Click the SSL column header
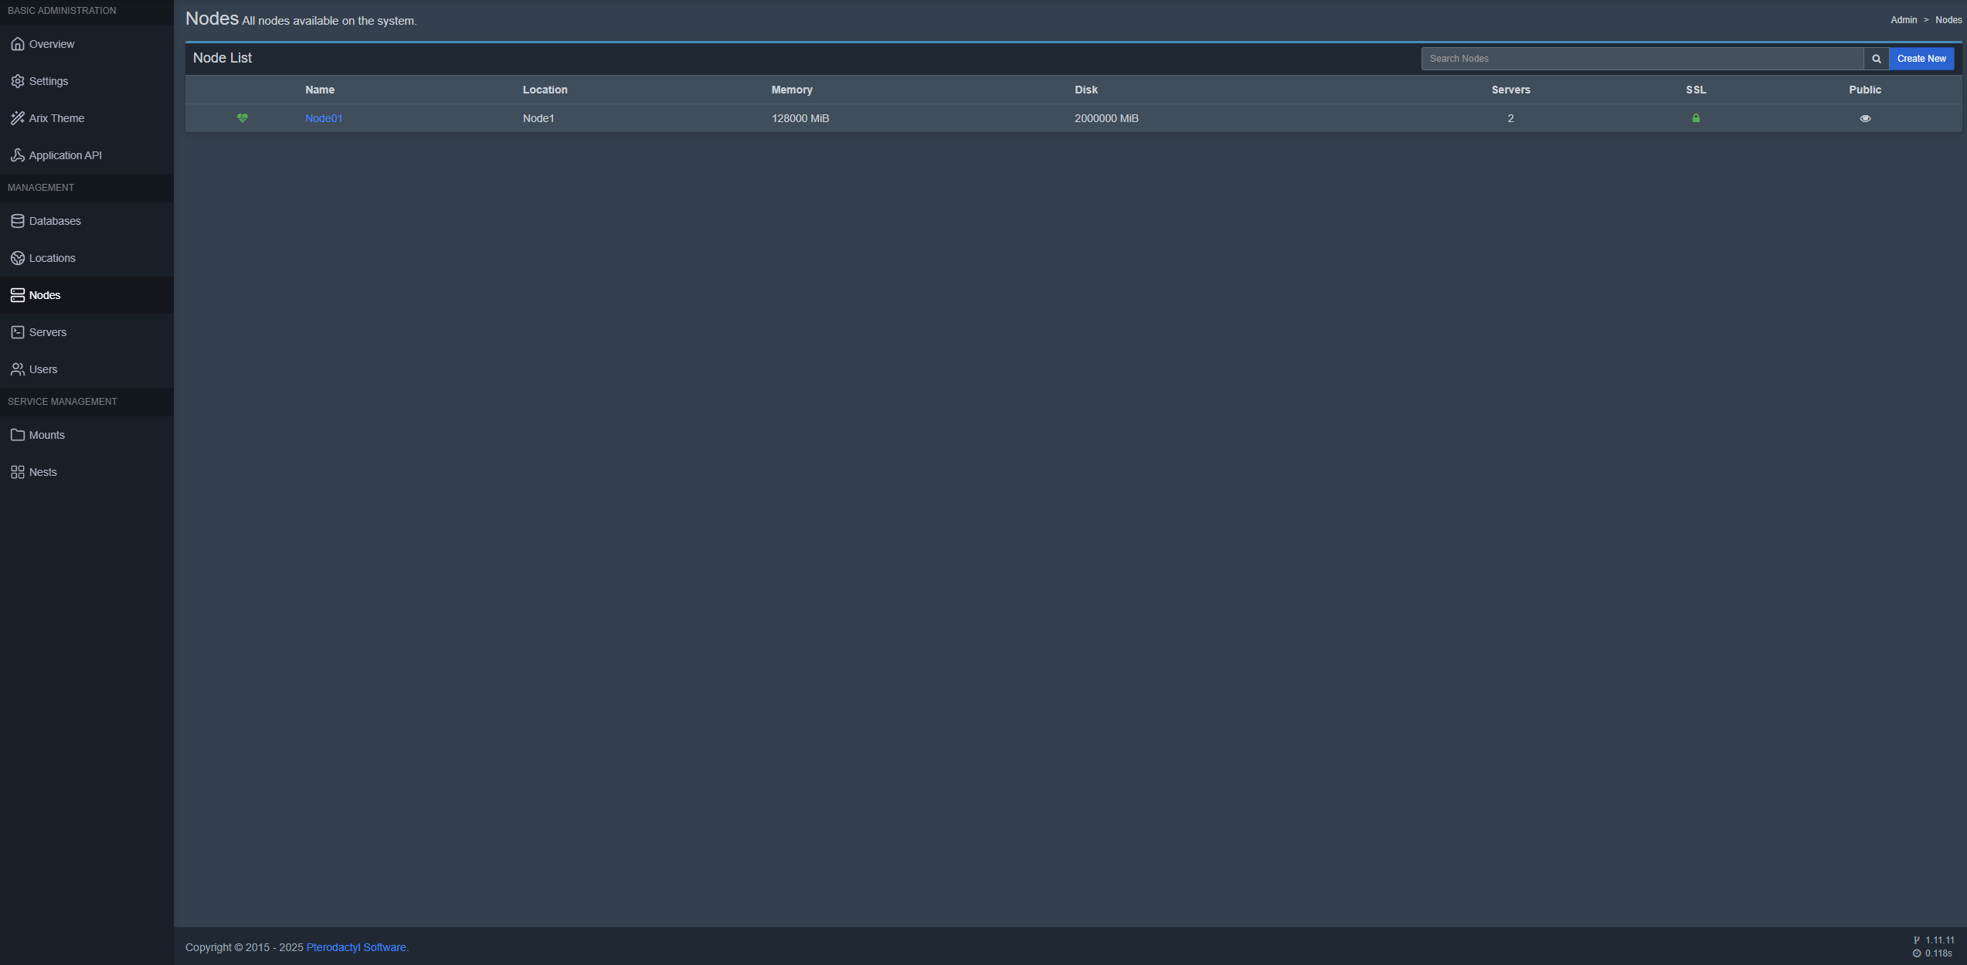Image resolution: width=1967 pixels, height=965 pixels. click(1696, 90)
